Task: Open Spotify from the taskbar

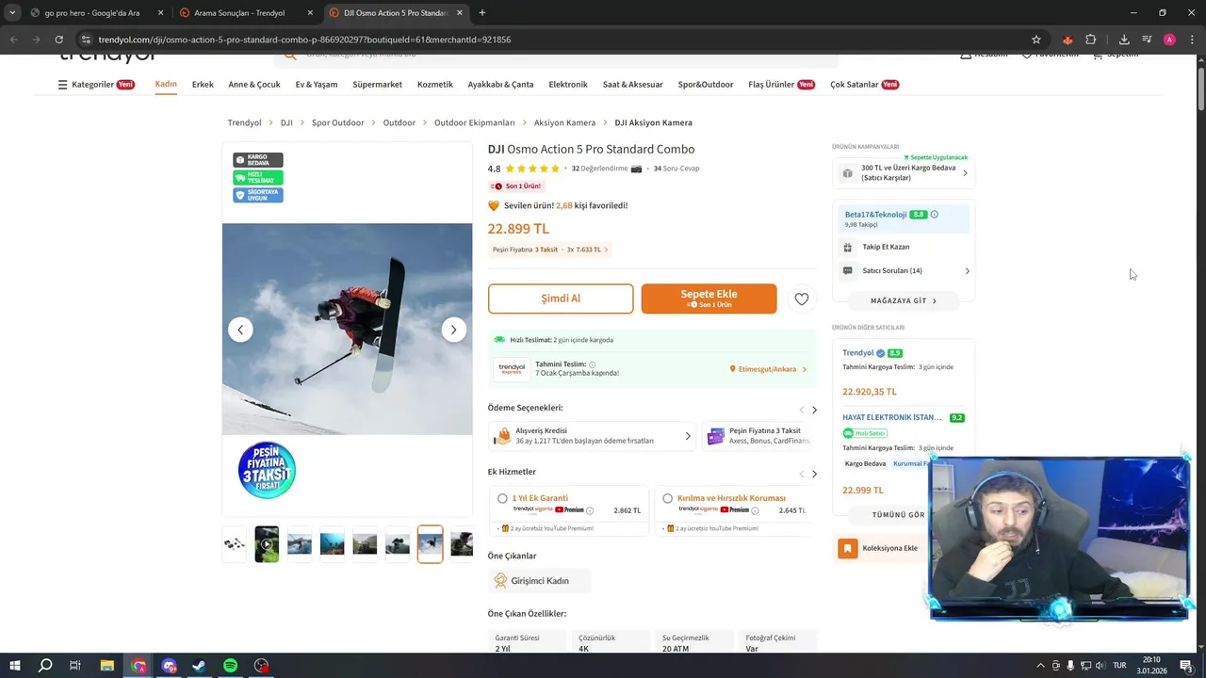Action: pos(231,666)
